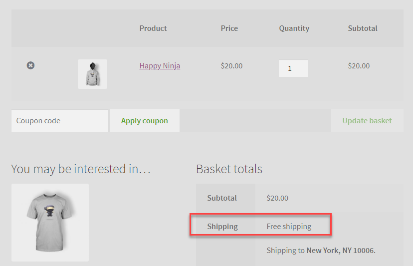
Task: Click the Shipping row label
Action: tap(222, 227)
